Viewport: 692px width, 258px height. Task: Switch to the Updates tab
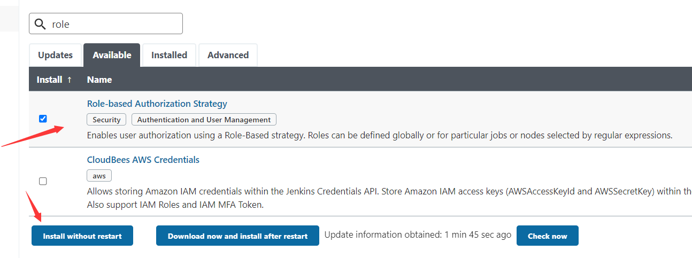(55, 55)
